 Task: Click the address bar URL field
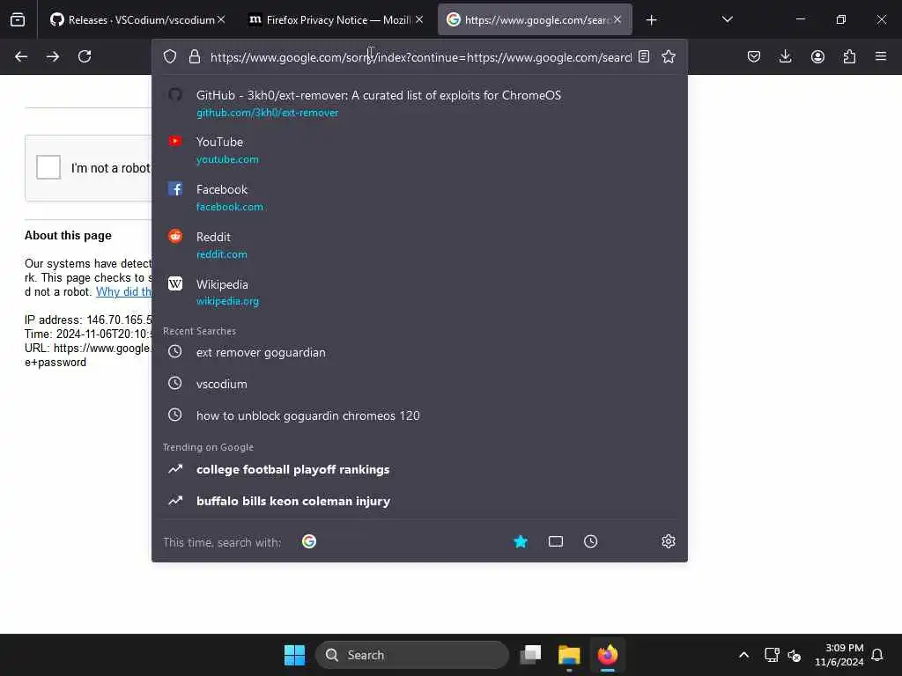click(420, 57)
